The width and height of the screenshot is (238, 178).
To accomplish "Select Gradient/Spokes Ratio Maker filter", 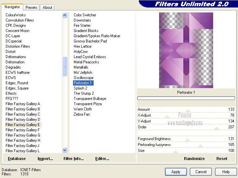I will coord(97,36).
